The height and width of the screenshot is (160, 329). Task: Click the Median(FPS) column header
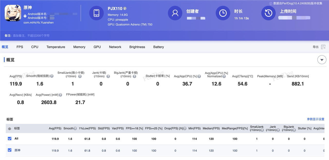[x=211, y=128]
